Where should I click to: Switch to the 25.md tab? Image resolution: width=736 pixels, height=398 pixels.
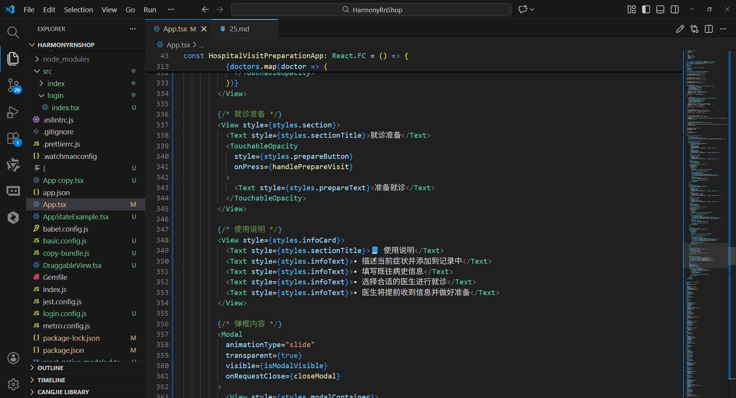pos(245,29)
